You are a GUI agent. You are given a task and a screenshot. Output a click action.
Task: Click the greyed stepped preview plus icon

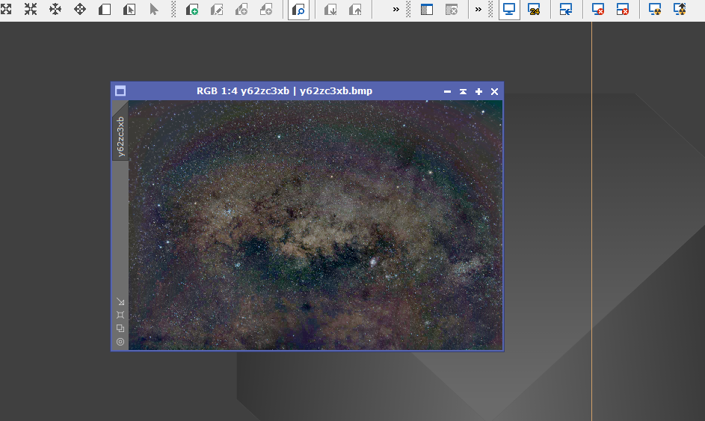tap(266, 9)
